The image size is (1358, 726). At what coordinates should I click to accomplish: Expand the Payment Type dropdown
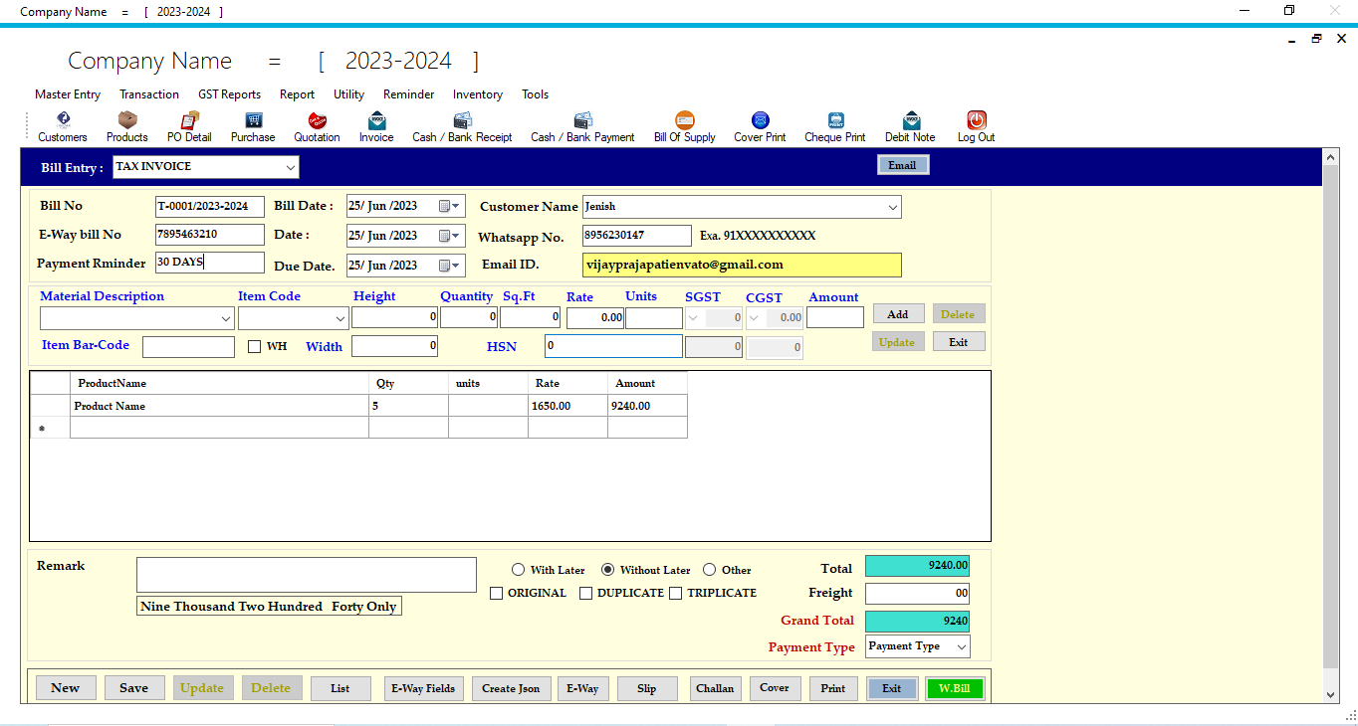pos(959,646)
